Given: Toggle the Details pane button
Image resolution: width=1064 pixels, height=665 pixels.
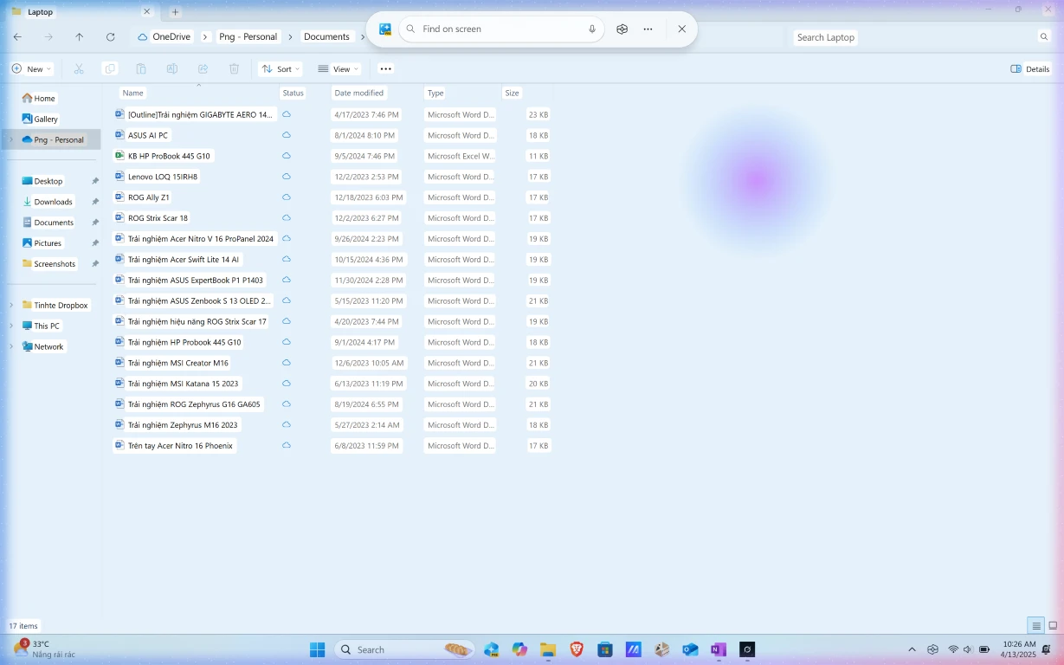Looking at the screenshot, I should (x=1030, y=69).
